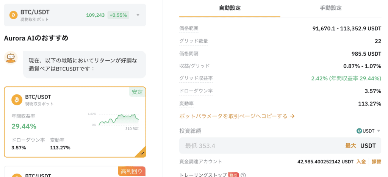Viewport: 388px width, 177px height.
Task: Click the 入金 deposit link
Action: (x=361, y=161)
